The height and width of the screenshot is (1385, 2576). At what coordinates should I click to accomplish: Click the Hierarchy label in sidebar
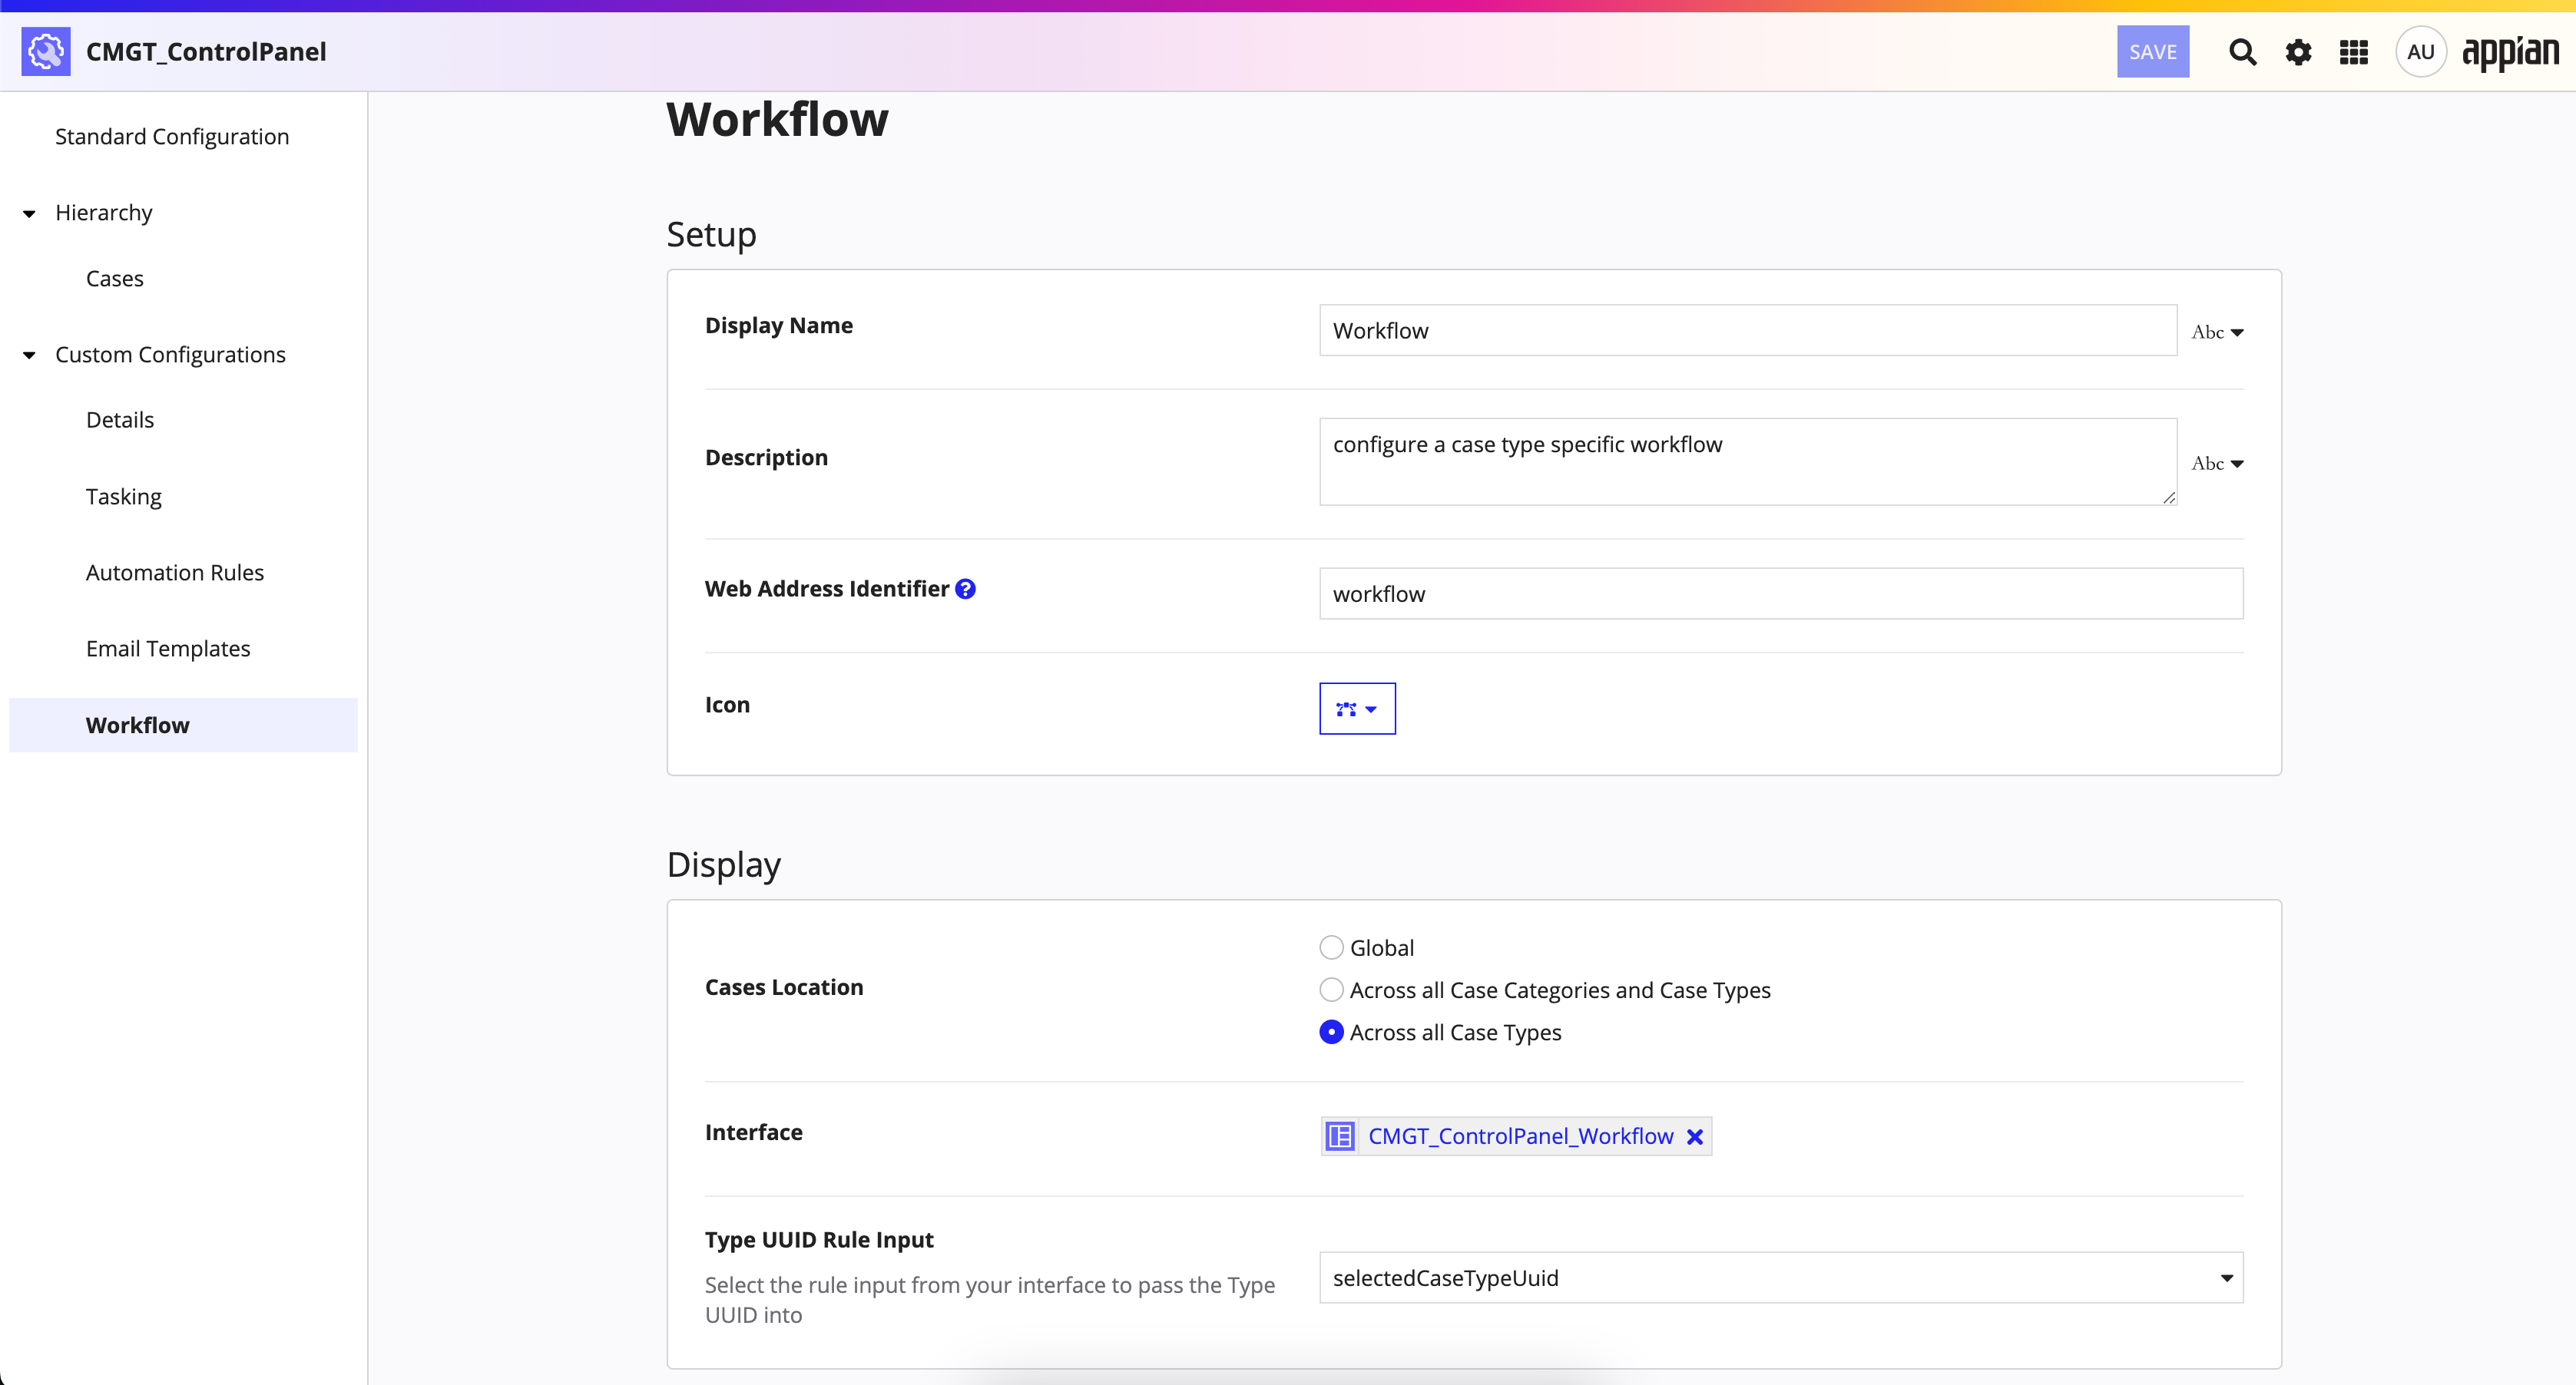(x=104, y=213)
